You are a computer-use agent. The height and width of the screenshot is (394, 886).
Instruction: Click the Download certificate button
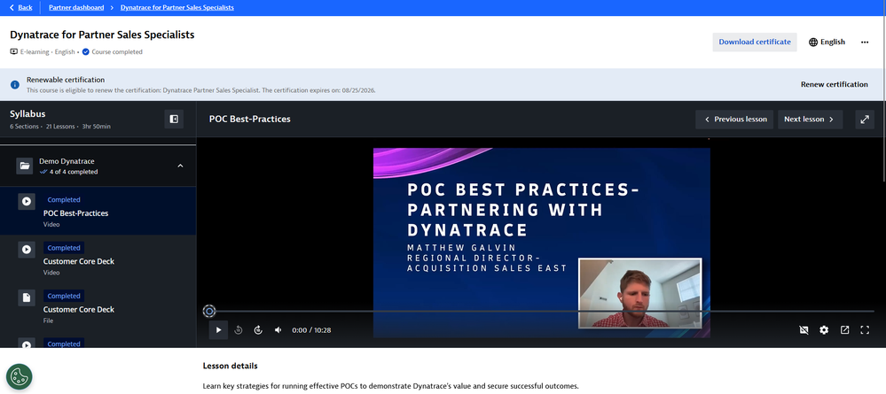coord(754,42)
